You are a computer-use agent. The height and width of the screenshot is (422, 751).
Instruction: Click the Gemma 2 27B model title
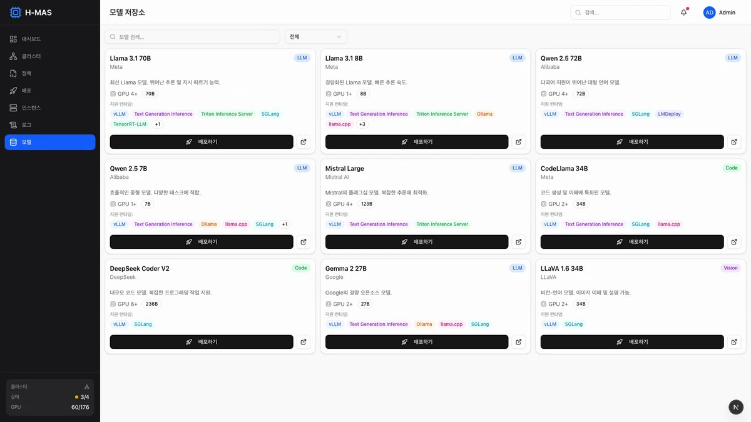(x=346, y=269)
